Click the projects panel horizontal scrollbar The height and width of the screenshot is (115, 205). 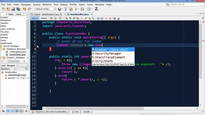(13, 61)
